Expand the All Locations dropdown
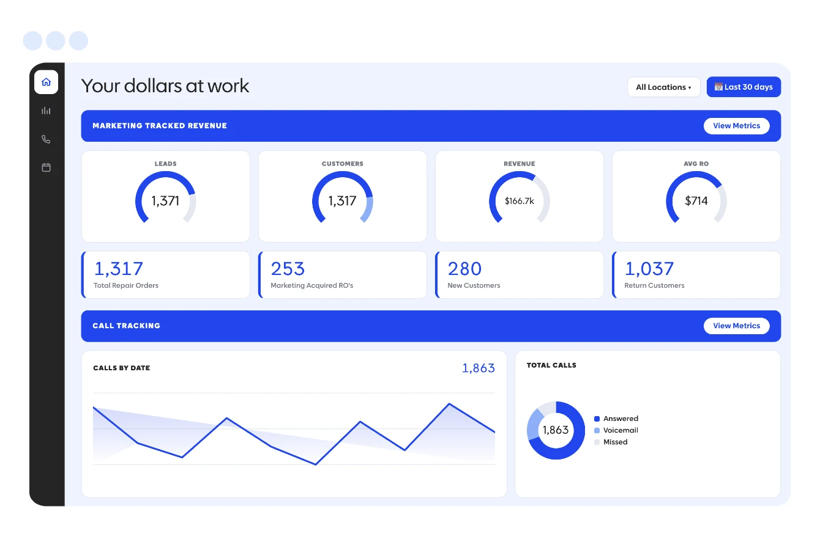Image resolution: width=820 pixels, height=534 pixels. 663,87
